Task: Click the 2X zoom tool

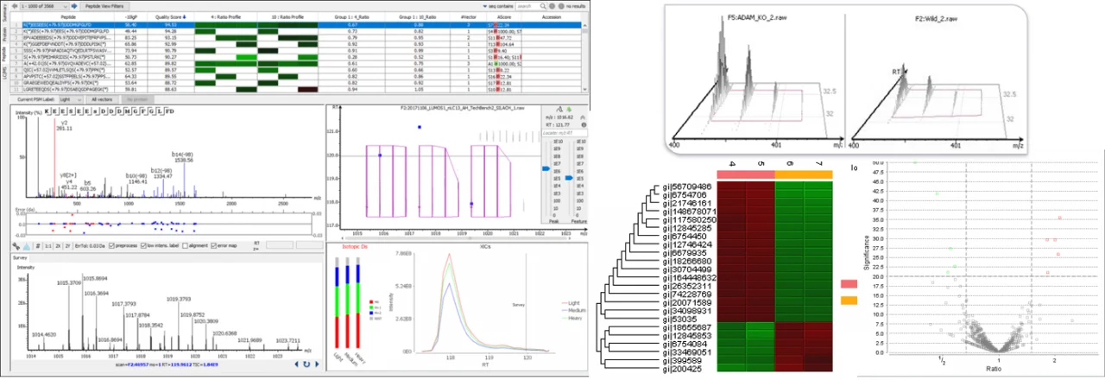Action: [x=58, y=246]
